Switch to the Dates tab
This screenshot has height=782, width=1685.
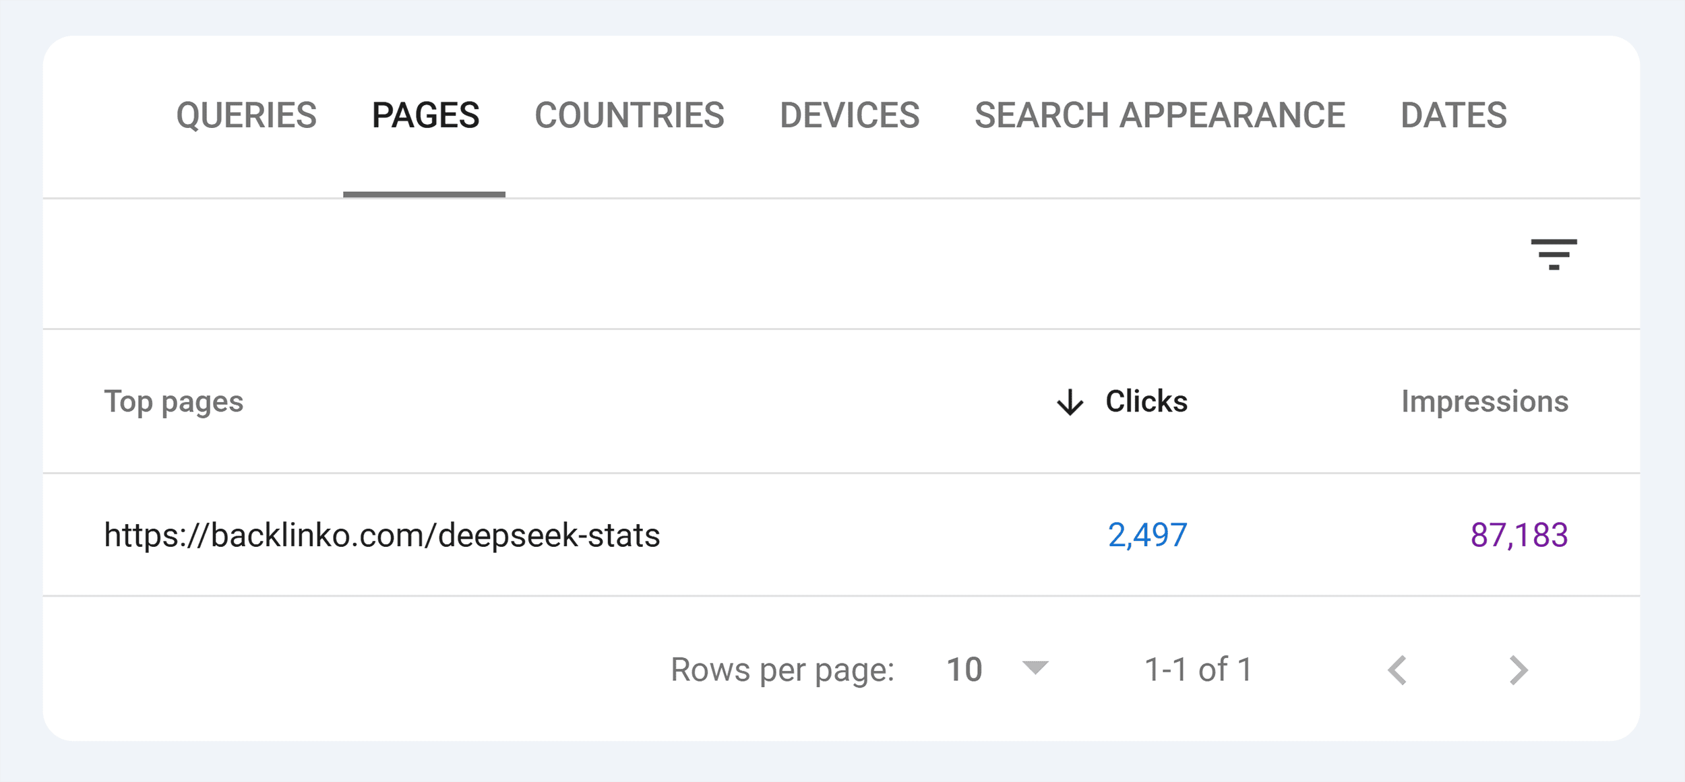(1453, 115)
